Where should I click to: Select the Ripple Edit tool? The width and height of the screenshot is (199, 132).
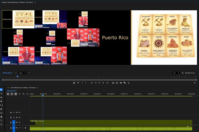click(1, 97)
